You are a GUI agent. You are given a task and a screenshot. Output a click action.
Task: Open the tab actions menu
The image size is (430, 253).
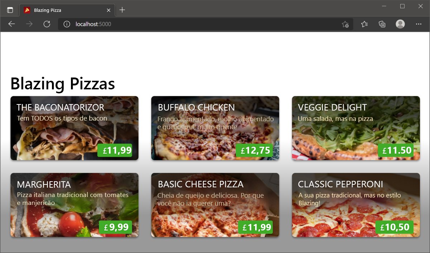10,10
